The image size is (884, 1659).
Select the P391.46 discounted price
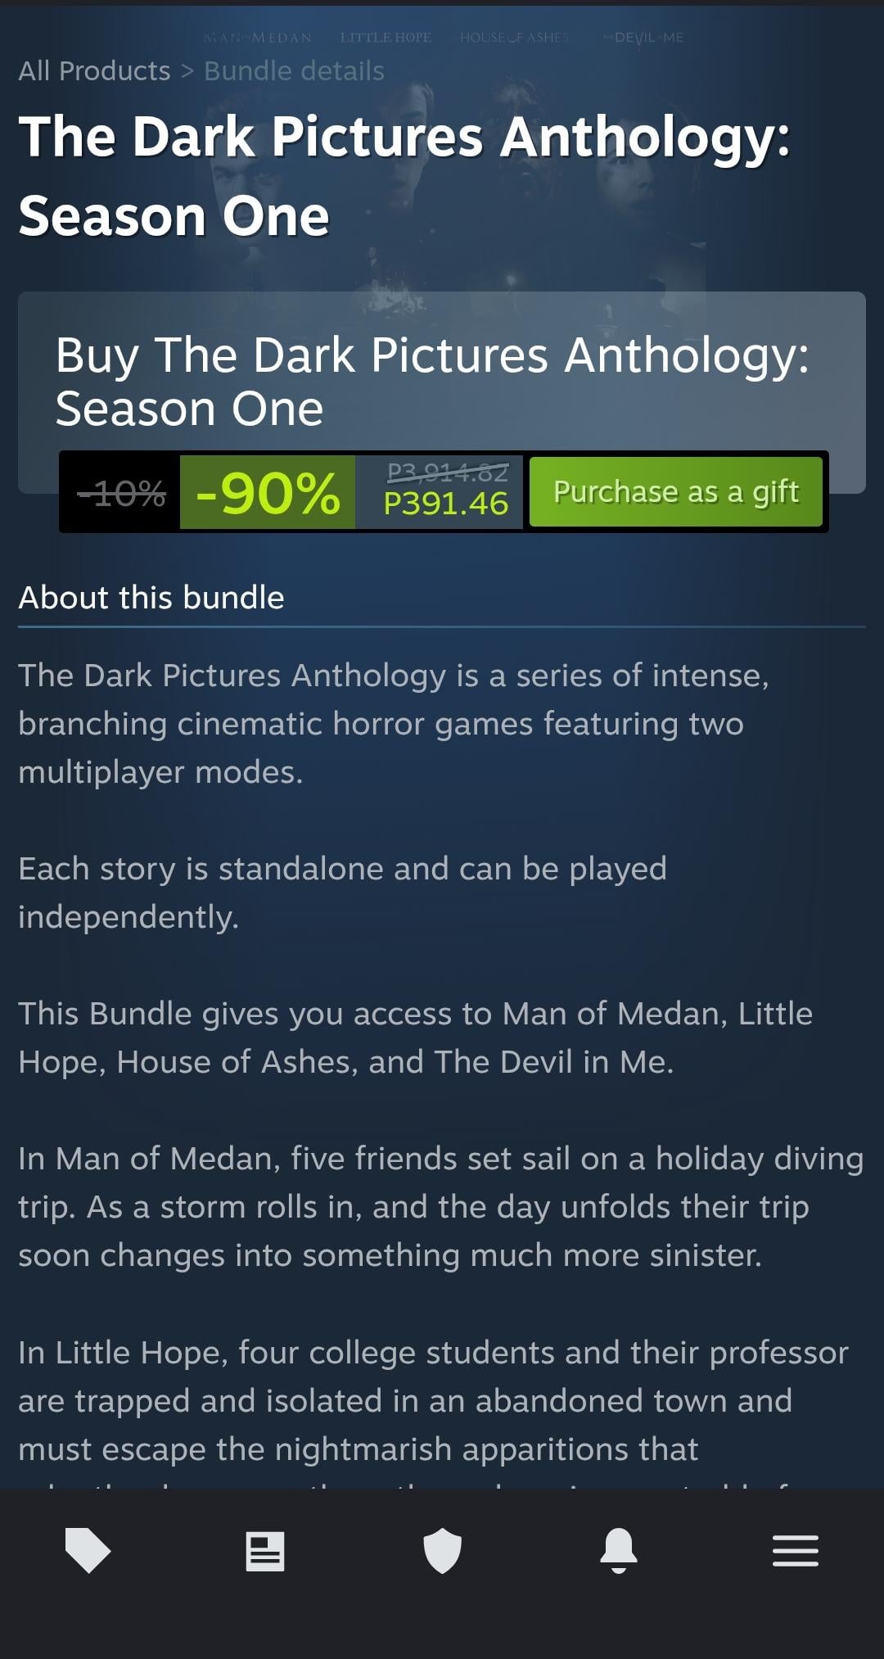click(446, 503)
